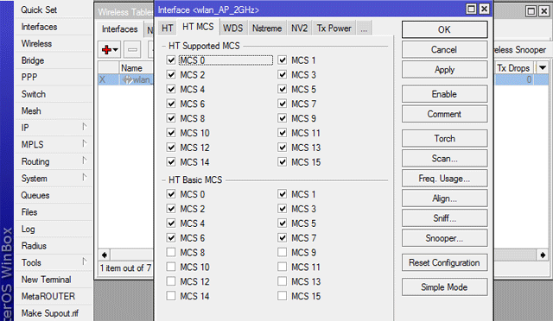The height and width of the screenshot is (321, 553).
Task: Uncheck MCS 7 under HT Basic MCS
Action: coord(283,238)
